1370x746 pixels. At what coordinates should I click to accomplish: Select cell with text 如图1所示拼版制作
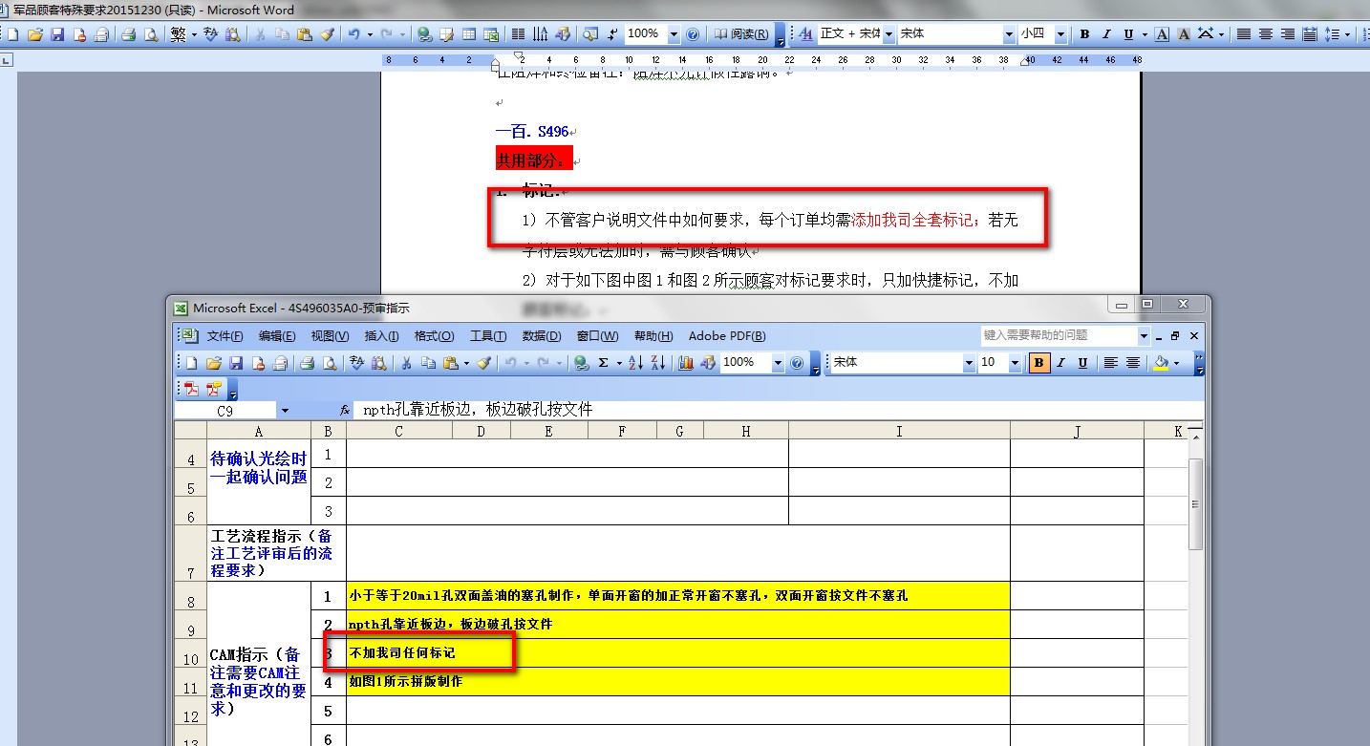tap(678, 682)
